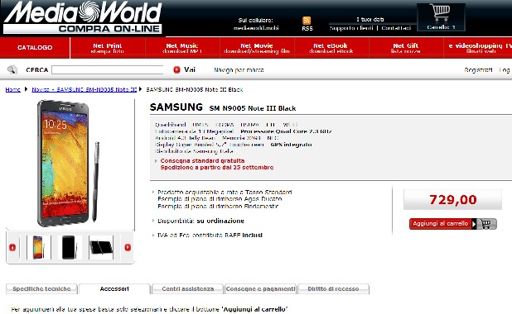Screen dimensions: 512x314
Task: Open Novità SAMSUNG SM-N9005 Note III breadcrumb
Action: [x=84, y=89]
